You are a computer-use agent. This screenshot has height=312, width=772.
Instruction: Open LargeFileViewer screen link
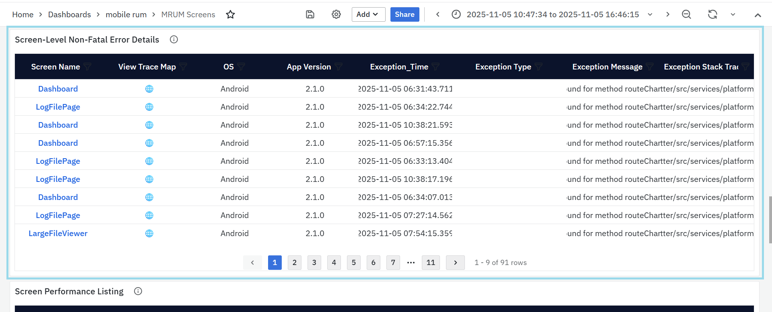coord(58,233)
